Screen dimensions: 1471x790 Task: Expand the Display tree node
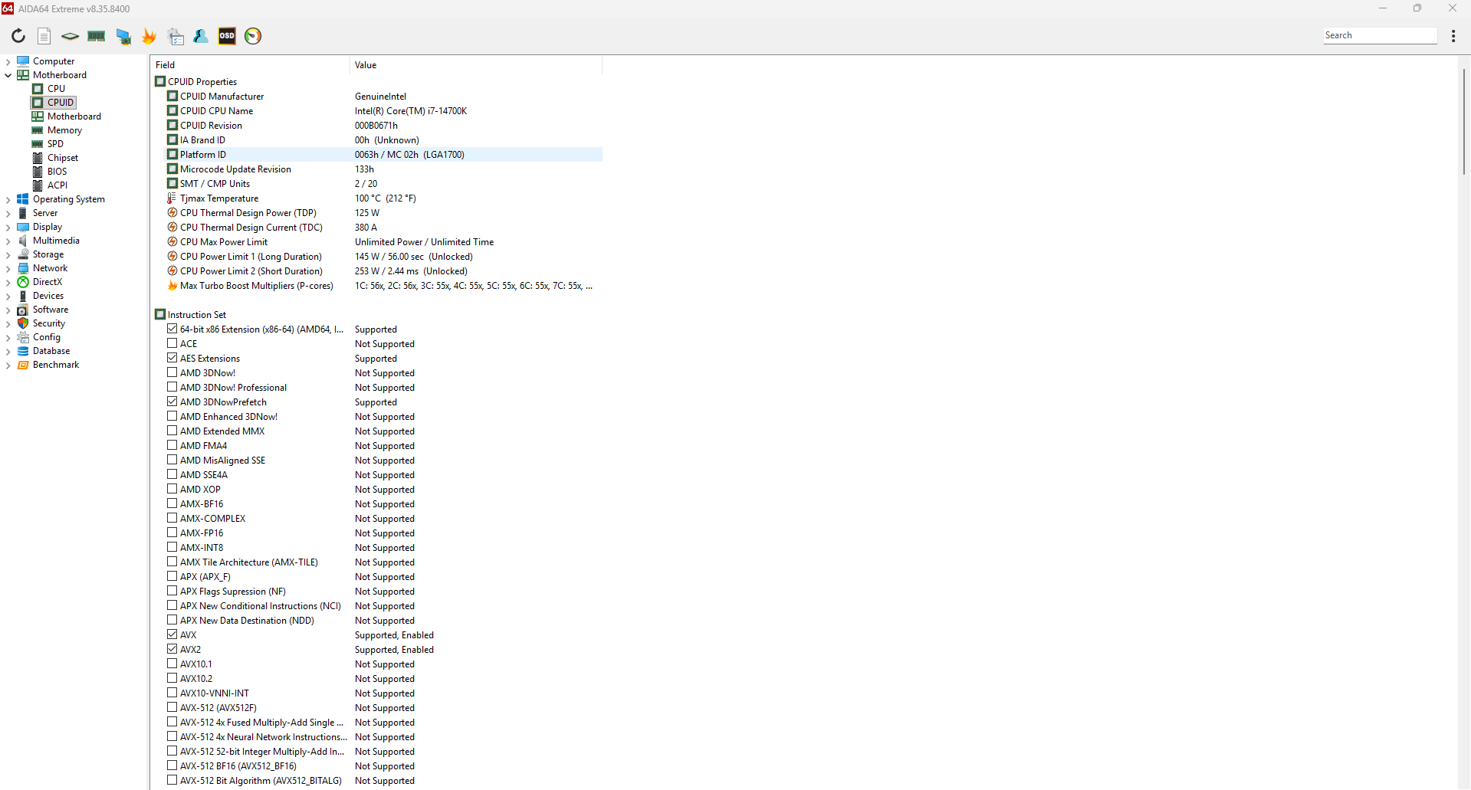8,227
